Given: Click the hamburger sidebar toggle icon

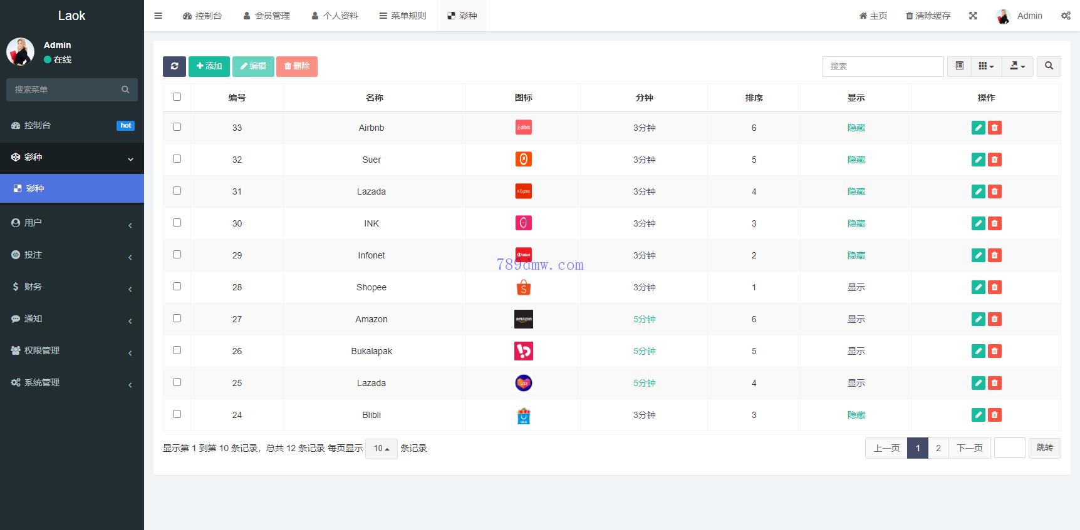Looking at the screenshot, I should coord(158,16).
